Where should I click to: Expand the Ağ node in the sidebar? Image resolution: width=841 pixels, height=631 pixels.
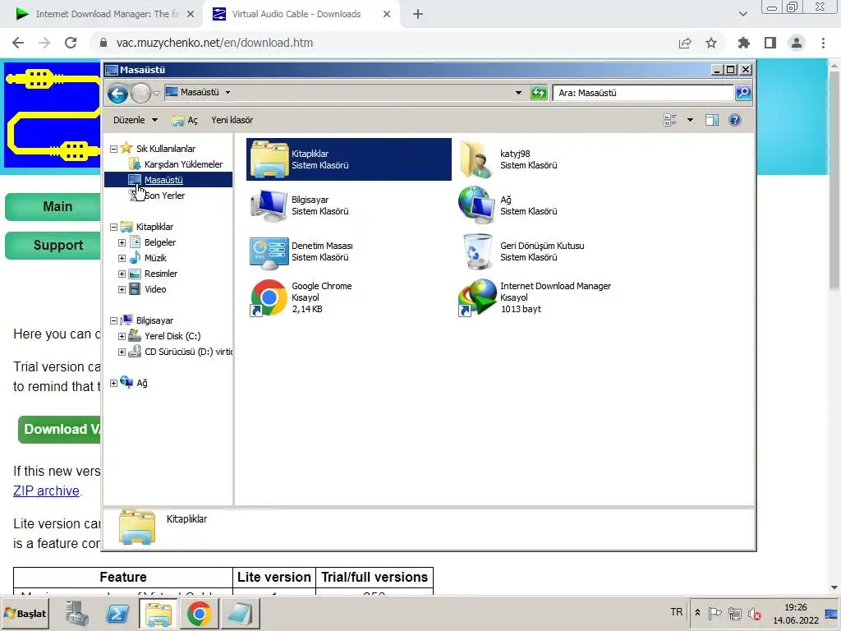coord(113,383)
